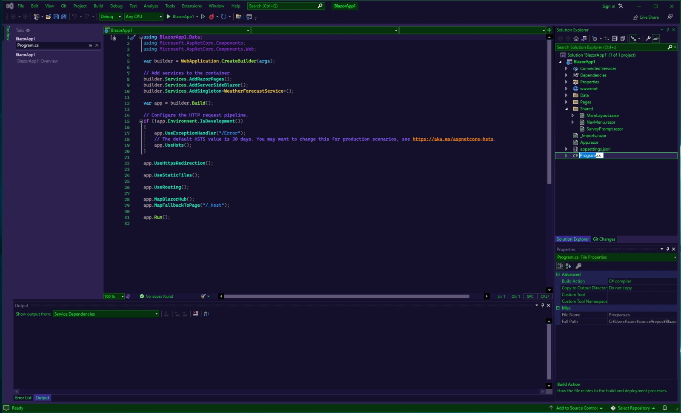
Task: Click the Find in Files toolbar icon
Action: tap(239, 17)
